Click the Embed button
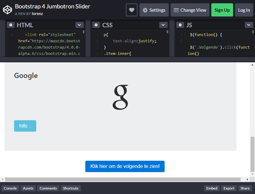The width and height of the screenshot is (255, 194). [x=212, y=188]
